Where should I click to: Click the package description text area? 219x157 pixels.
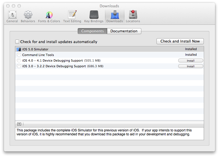(109, 134)
